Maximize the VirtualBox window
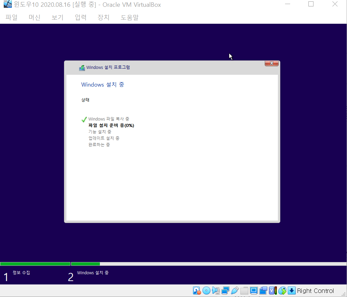The width and height of the screenshot is (347, 297). pyautogui.click(x=311, y=4)
